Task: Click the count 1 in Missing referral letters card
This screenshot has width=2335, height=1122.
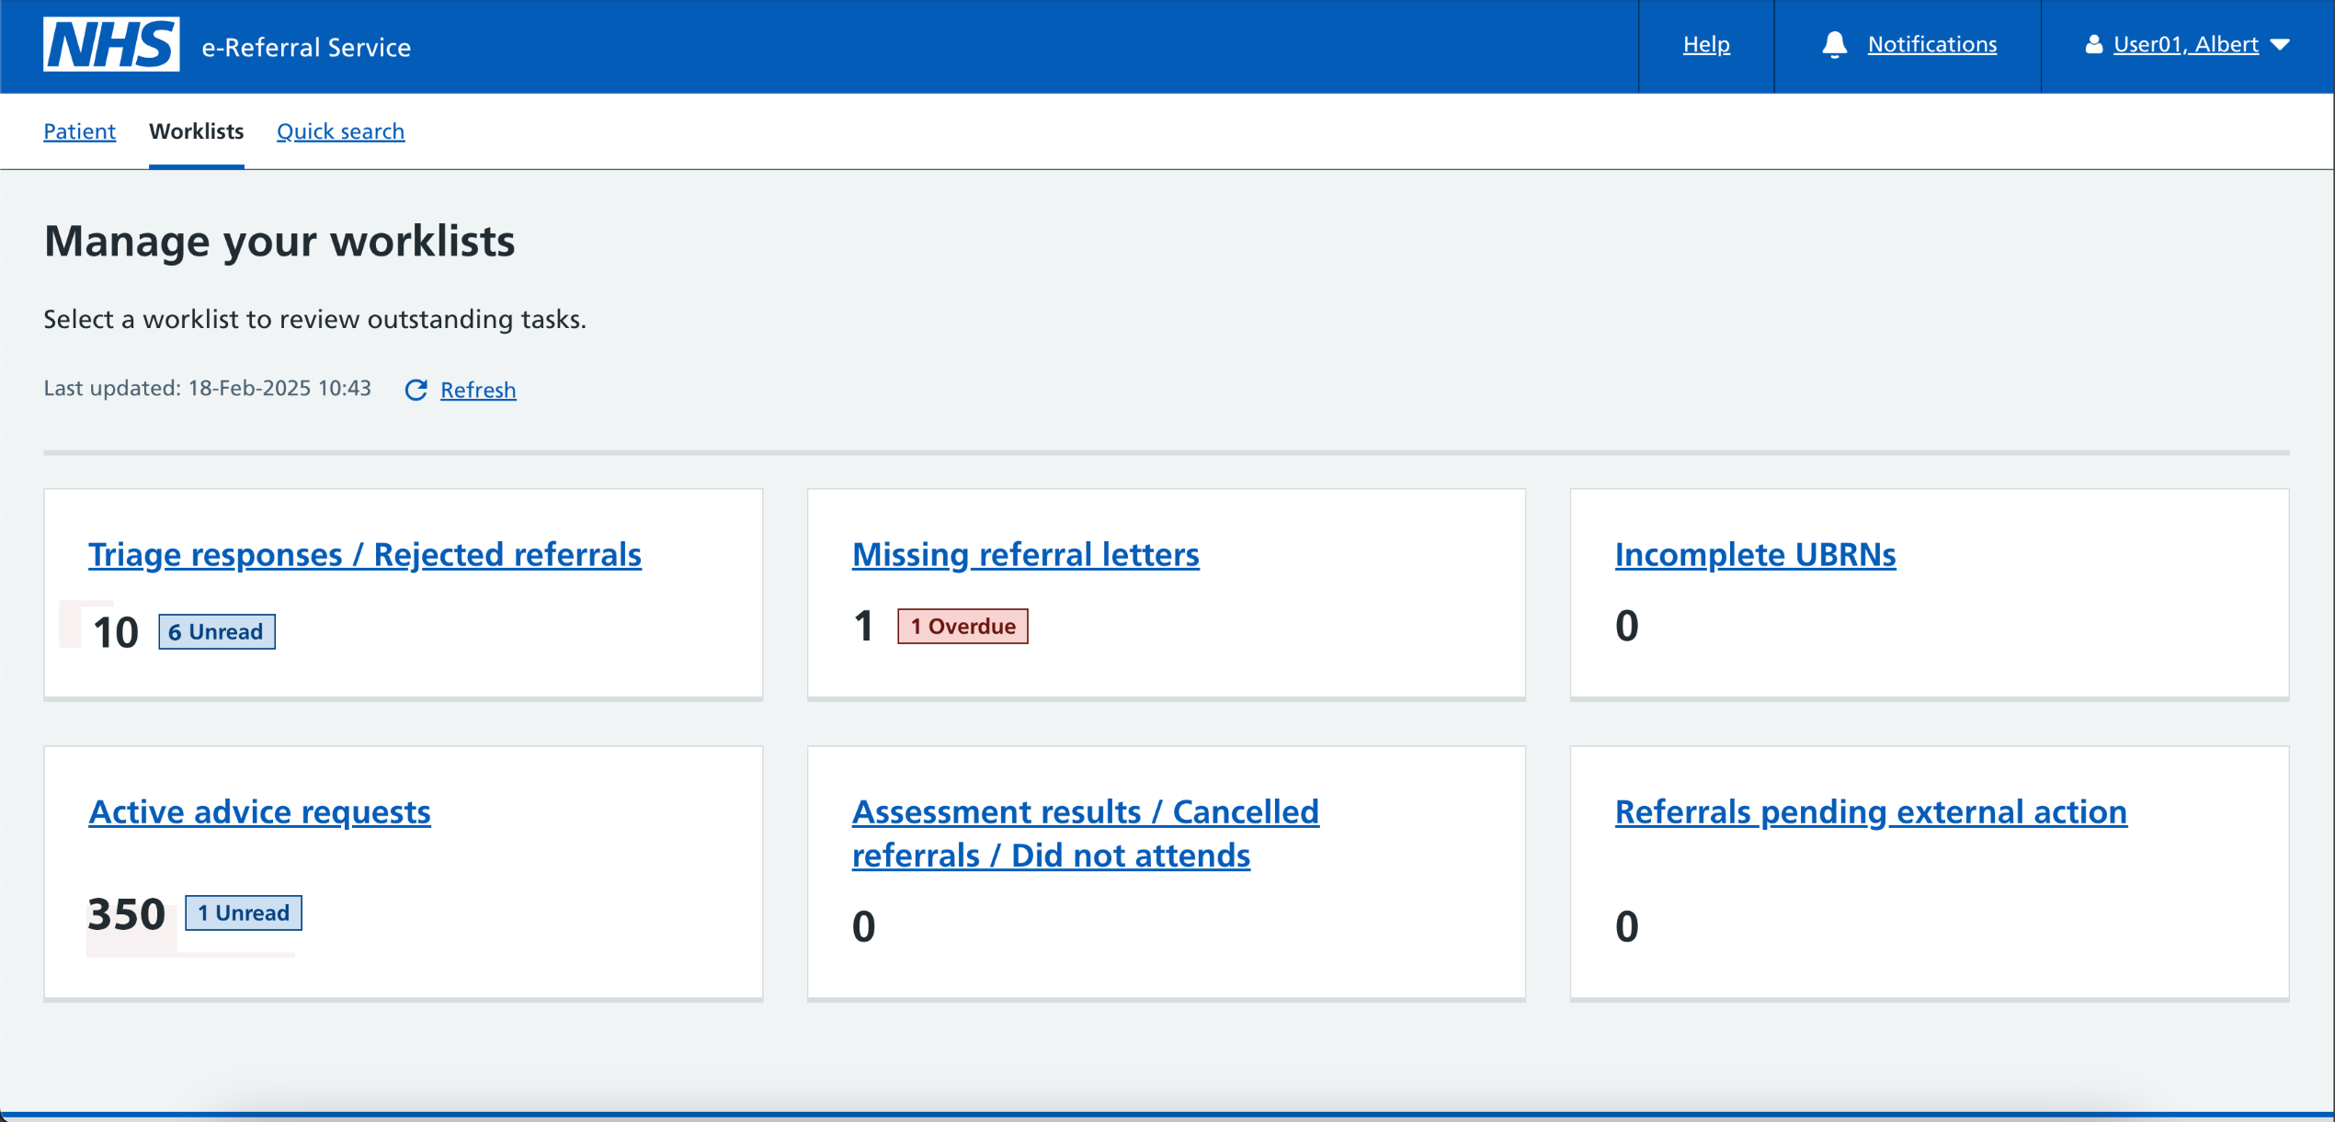Action: [863, 627]
